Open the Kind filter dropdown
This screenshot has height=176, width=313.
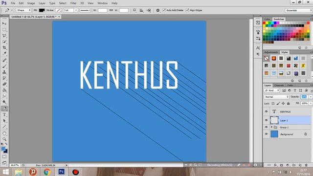272,90
